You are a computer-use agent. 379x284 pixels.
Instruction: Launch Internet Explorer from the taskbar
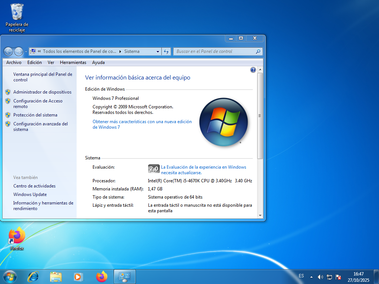pyautogui.click(x=33, y=276)
